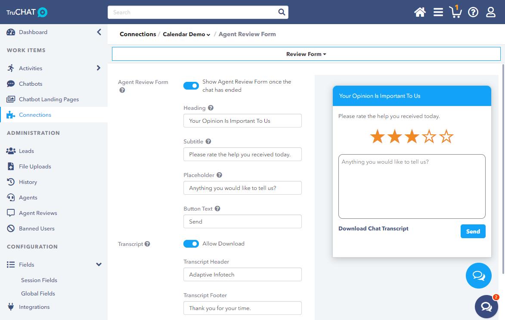This screenshot has width=505, height=320.
Task: Click the Placeholder text field
Action: [242, 188]
